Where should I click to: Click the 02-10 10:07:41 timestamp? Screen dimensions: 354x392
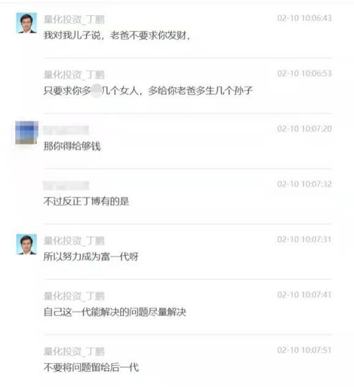click(304, 295)
